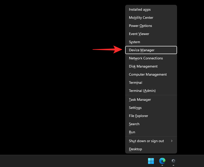Viewport: 204px width, 167px height.
Task: Open Device Manager
Action: tap(142, 50)
